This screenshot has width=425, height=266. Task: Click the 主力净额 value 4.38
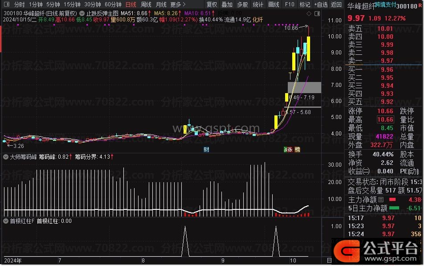[x=414, y=200]
